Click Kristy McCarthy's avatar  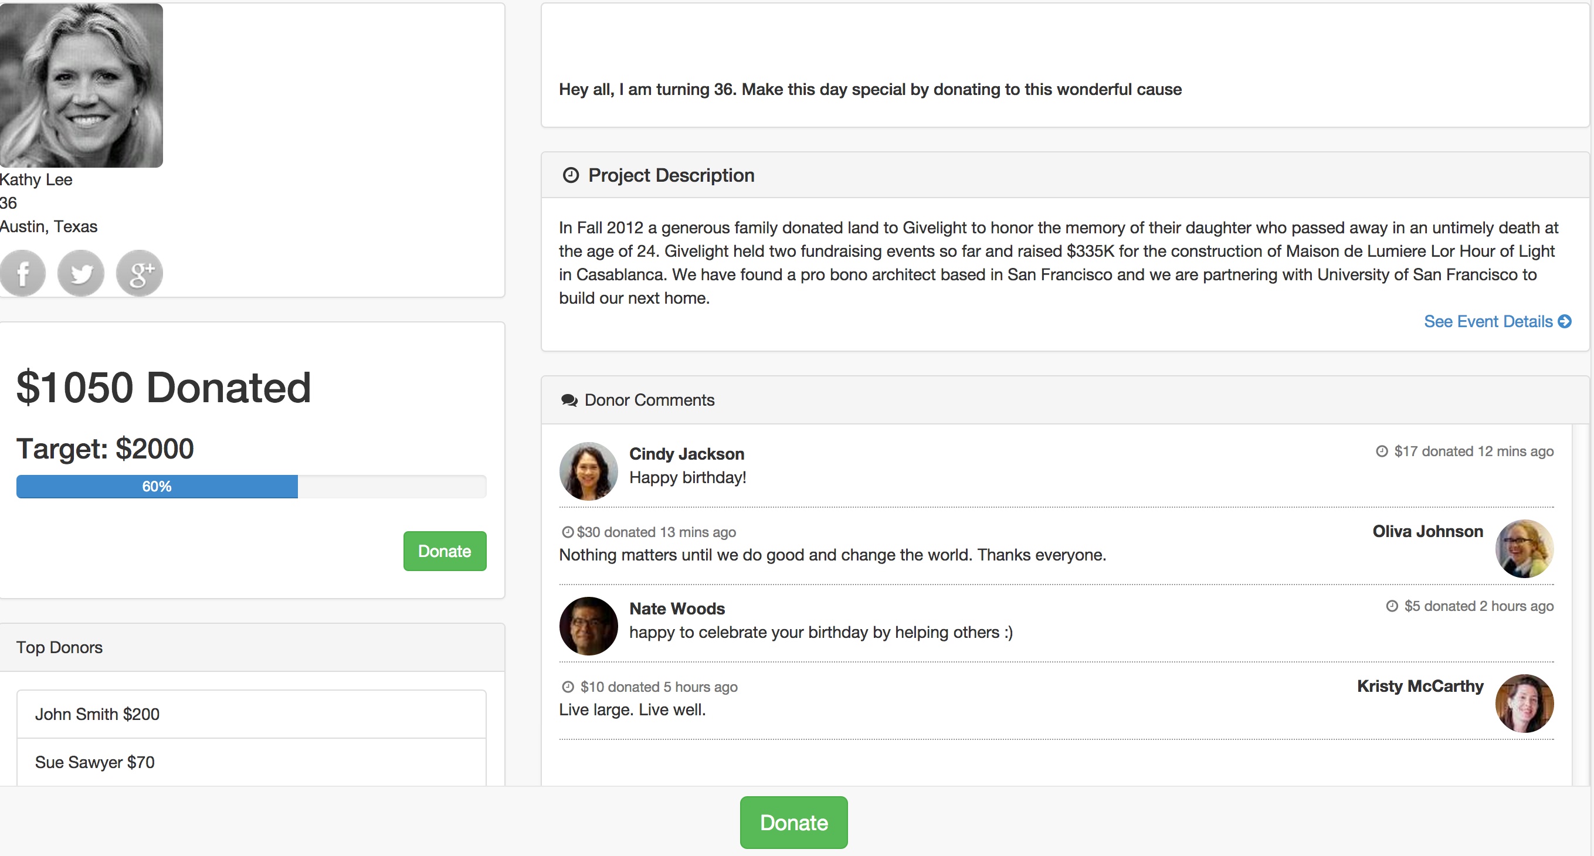1524,702
